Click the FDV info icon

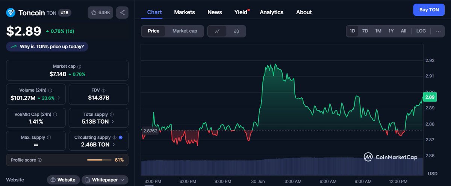103,90
